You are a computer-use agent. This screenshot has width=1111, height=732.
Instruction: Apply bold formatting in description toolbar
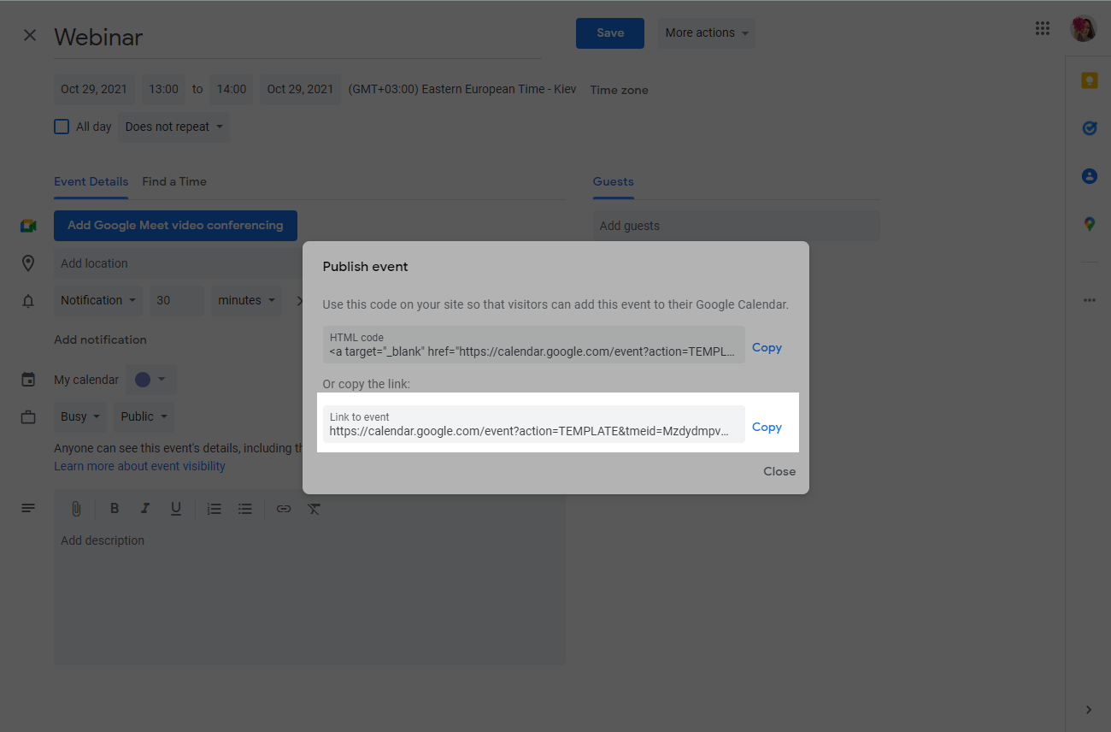pos(115,509)
